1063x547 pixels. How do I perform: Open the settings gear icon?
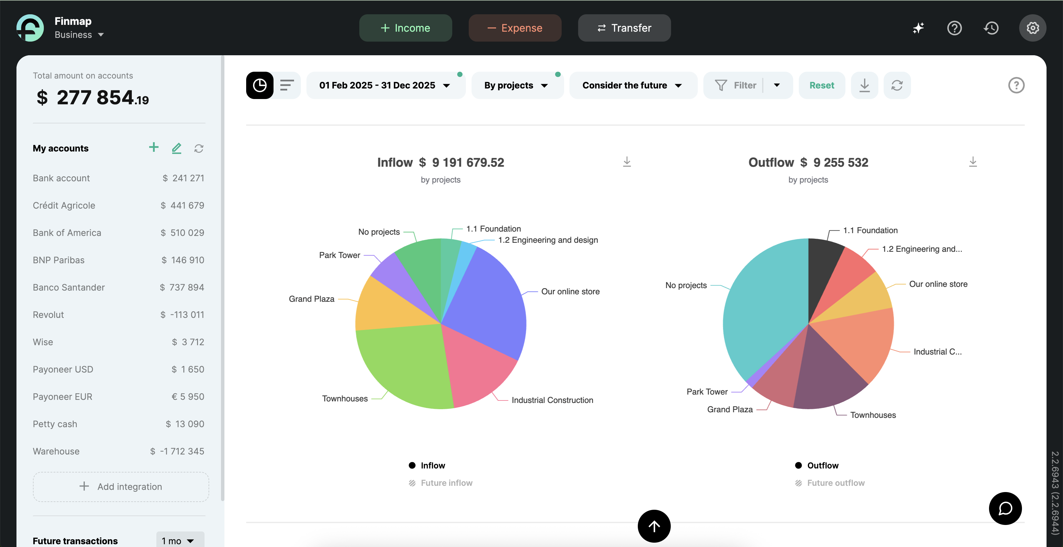pos(1033,28)
